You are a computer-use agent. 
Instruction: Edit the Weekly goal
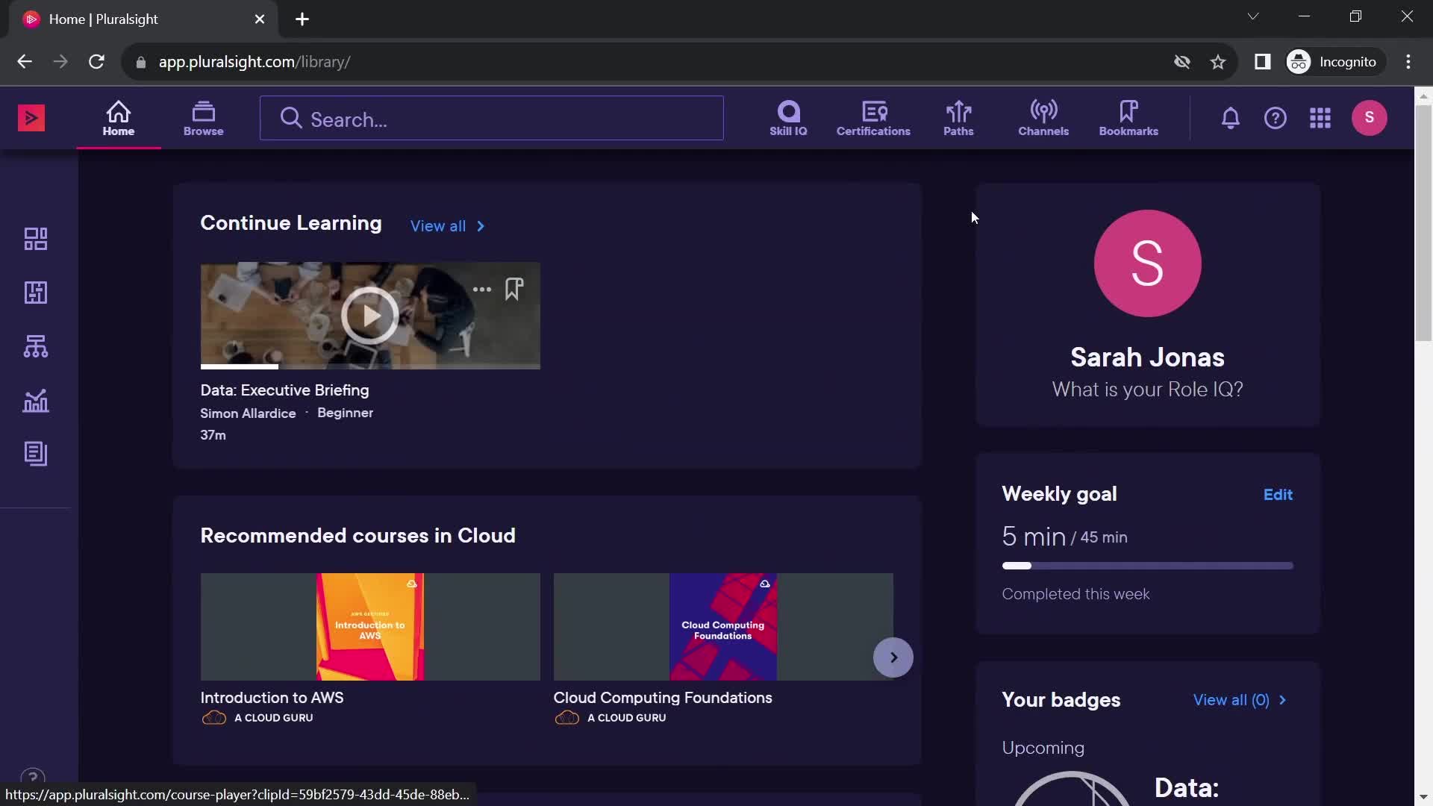1278,495
